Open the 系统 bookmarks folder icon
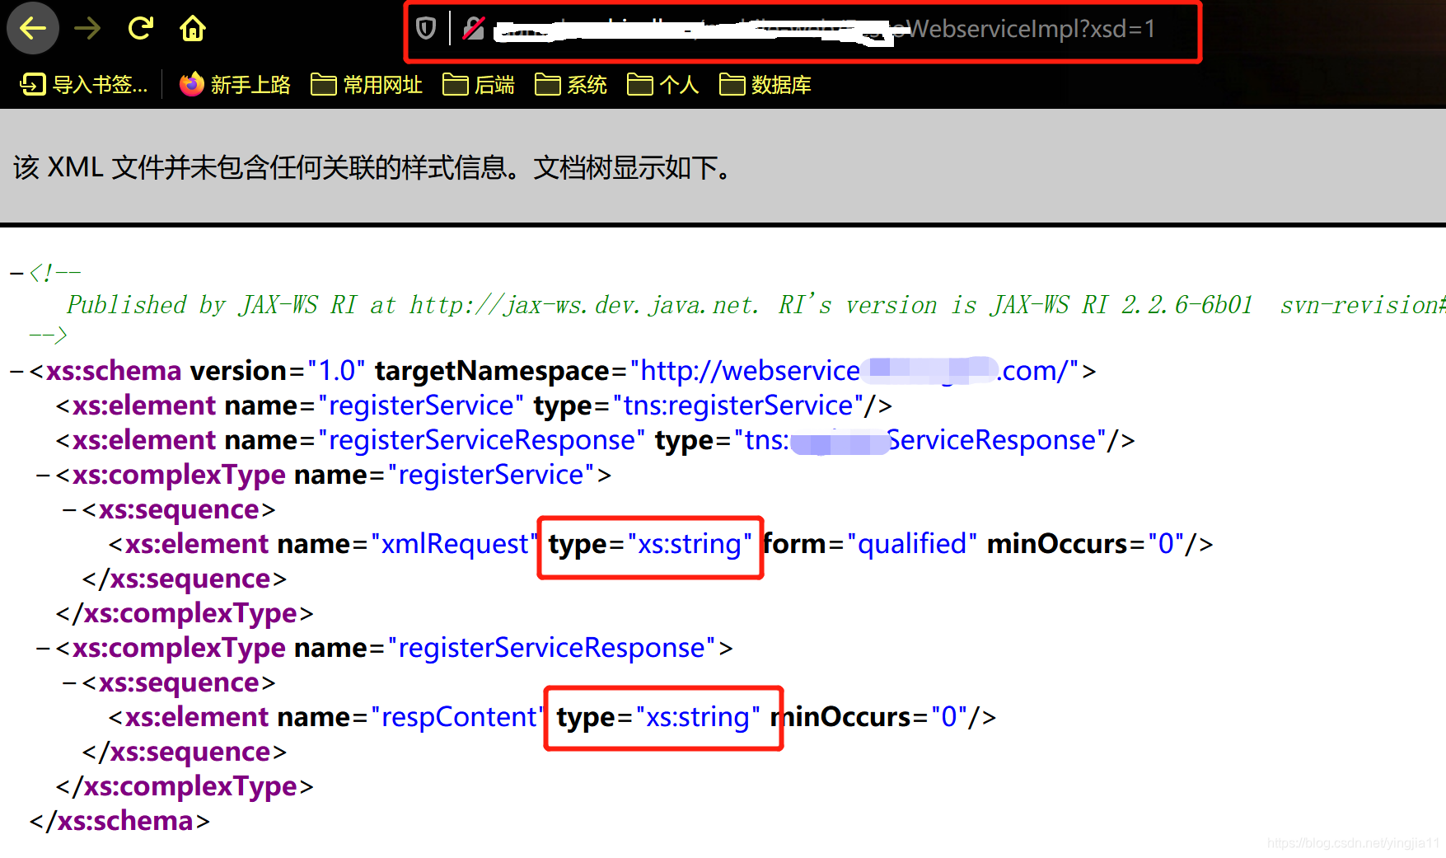The width and height of the screenshot is (1446, 858). [547, 83]
